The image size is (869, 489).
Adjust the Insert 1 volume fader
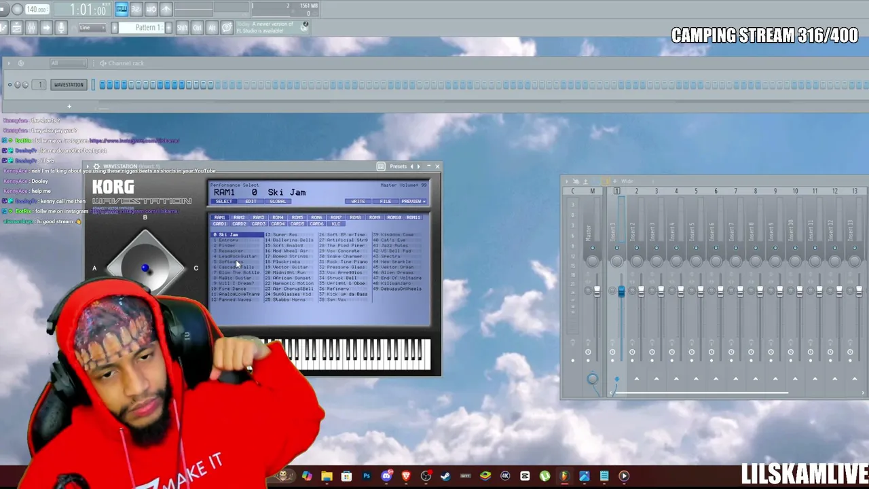(621, 291)
